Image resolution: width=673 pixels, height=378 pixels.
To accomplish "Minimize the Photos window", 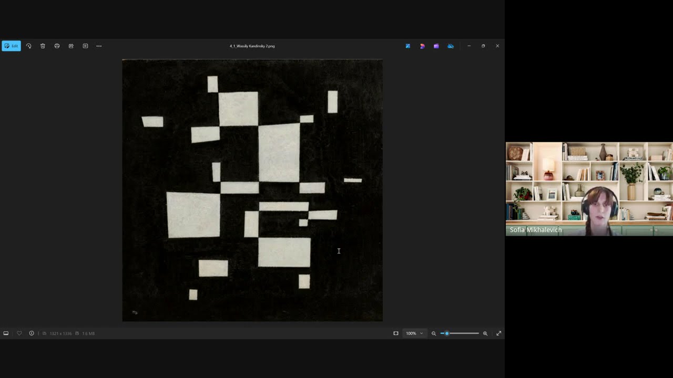I will 469,46.
